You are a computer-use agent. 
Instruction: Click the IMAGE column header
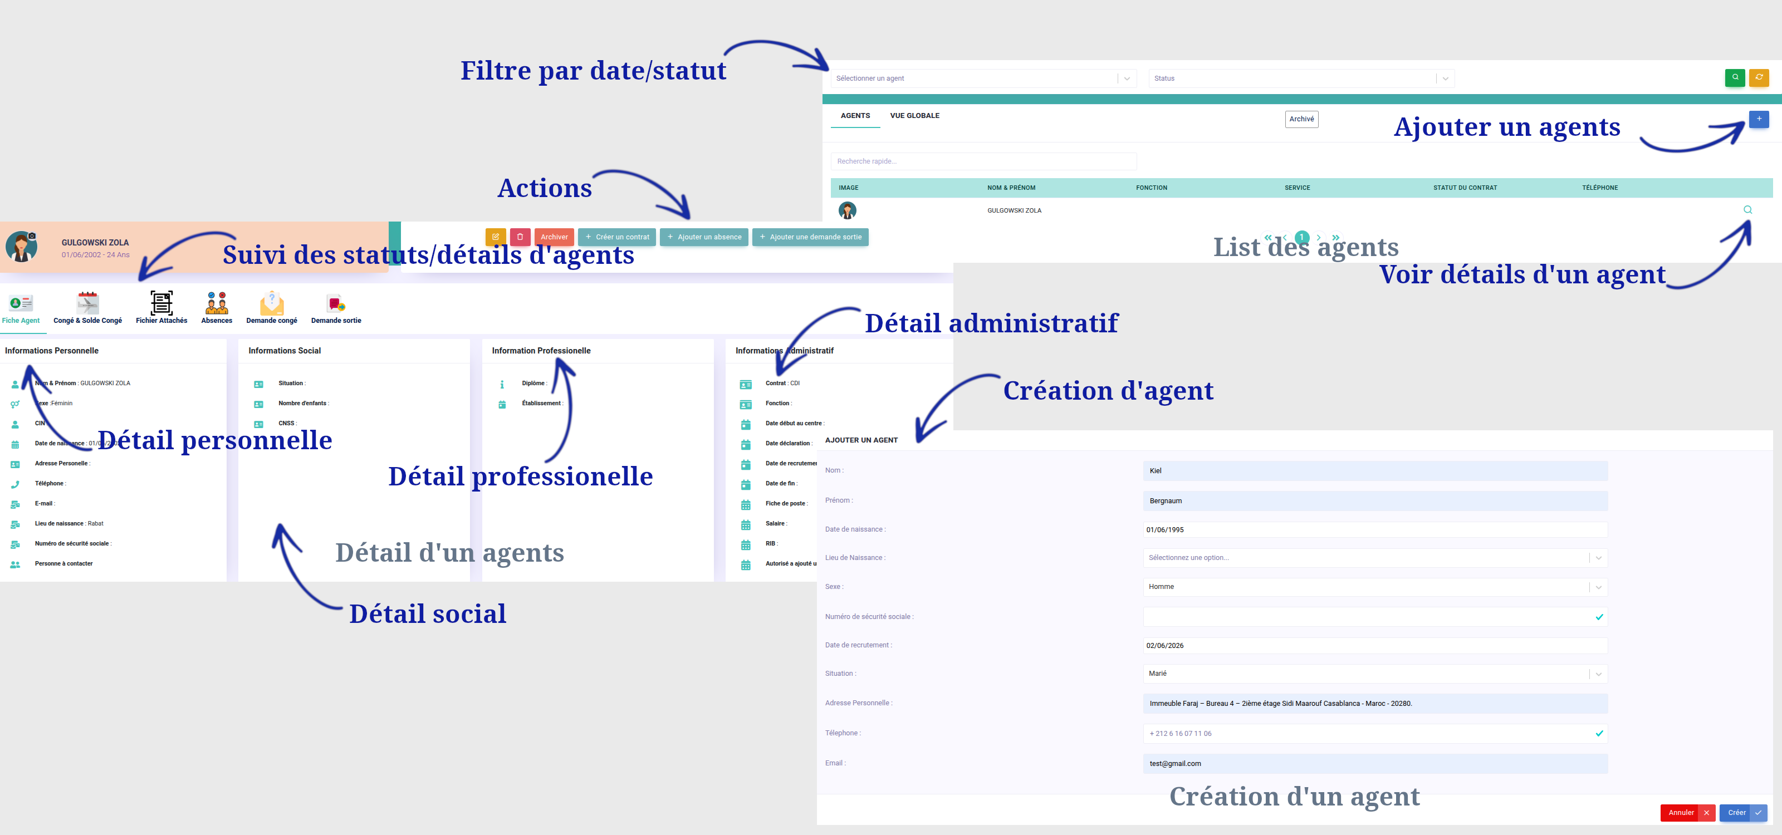tap(848, 188)
